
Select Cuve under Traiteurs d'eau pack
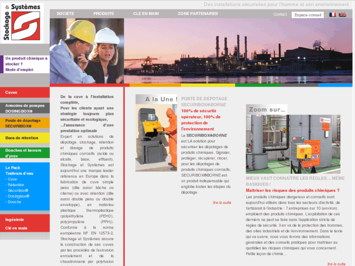[11, 179]
